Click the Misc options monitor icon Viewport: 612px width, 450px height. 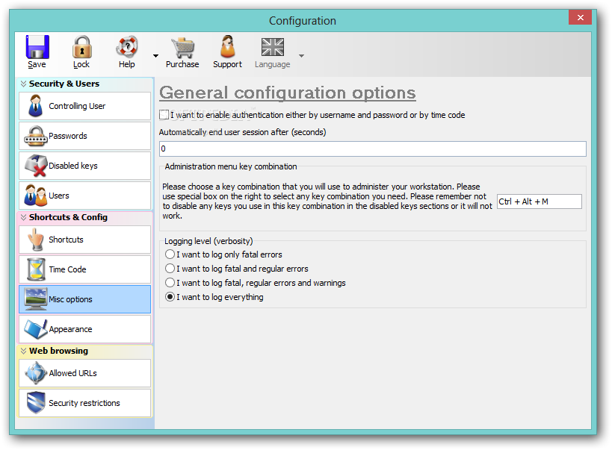(x=36, y=299)
